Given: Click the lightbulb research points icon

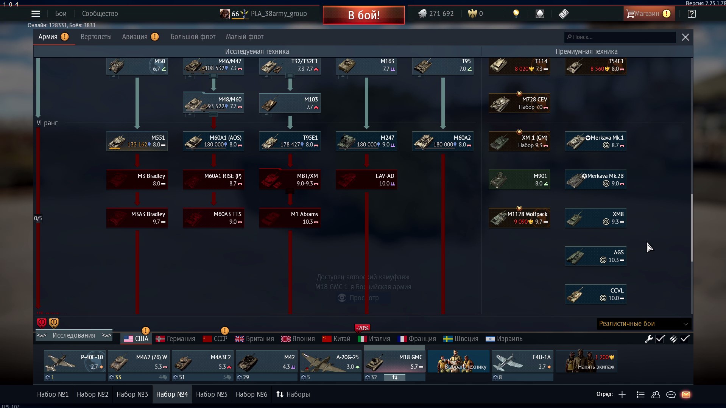Looking at the screenshot, I should click(516, 14).
